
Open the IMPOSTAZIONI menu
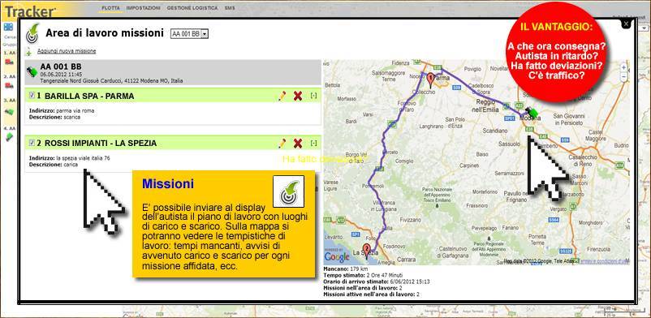(x=143, y=8)
